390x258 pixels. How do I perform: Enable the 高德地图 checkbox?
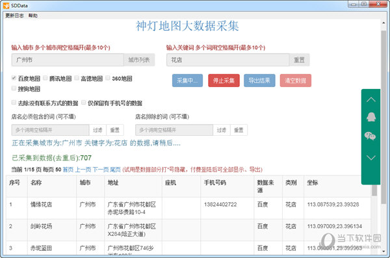77,78
